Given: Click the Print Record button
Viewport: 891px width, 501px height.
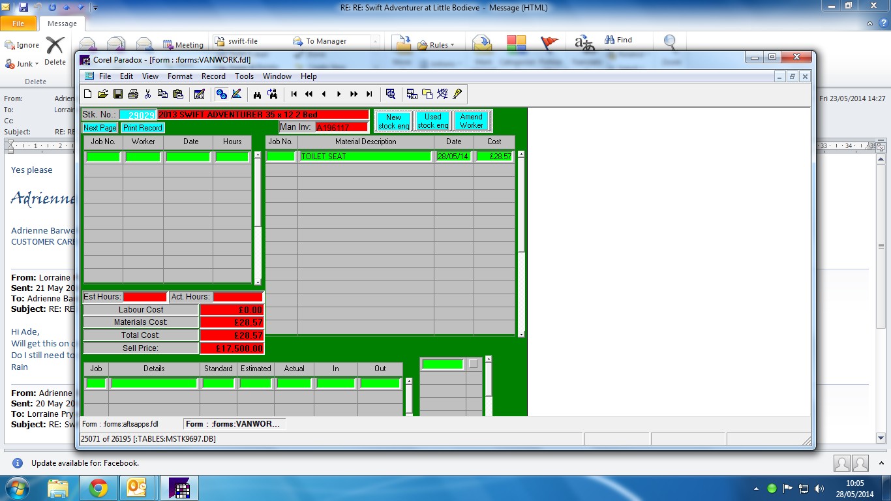Looking at the screenshot, I should (x=142, y=128).
